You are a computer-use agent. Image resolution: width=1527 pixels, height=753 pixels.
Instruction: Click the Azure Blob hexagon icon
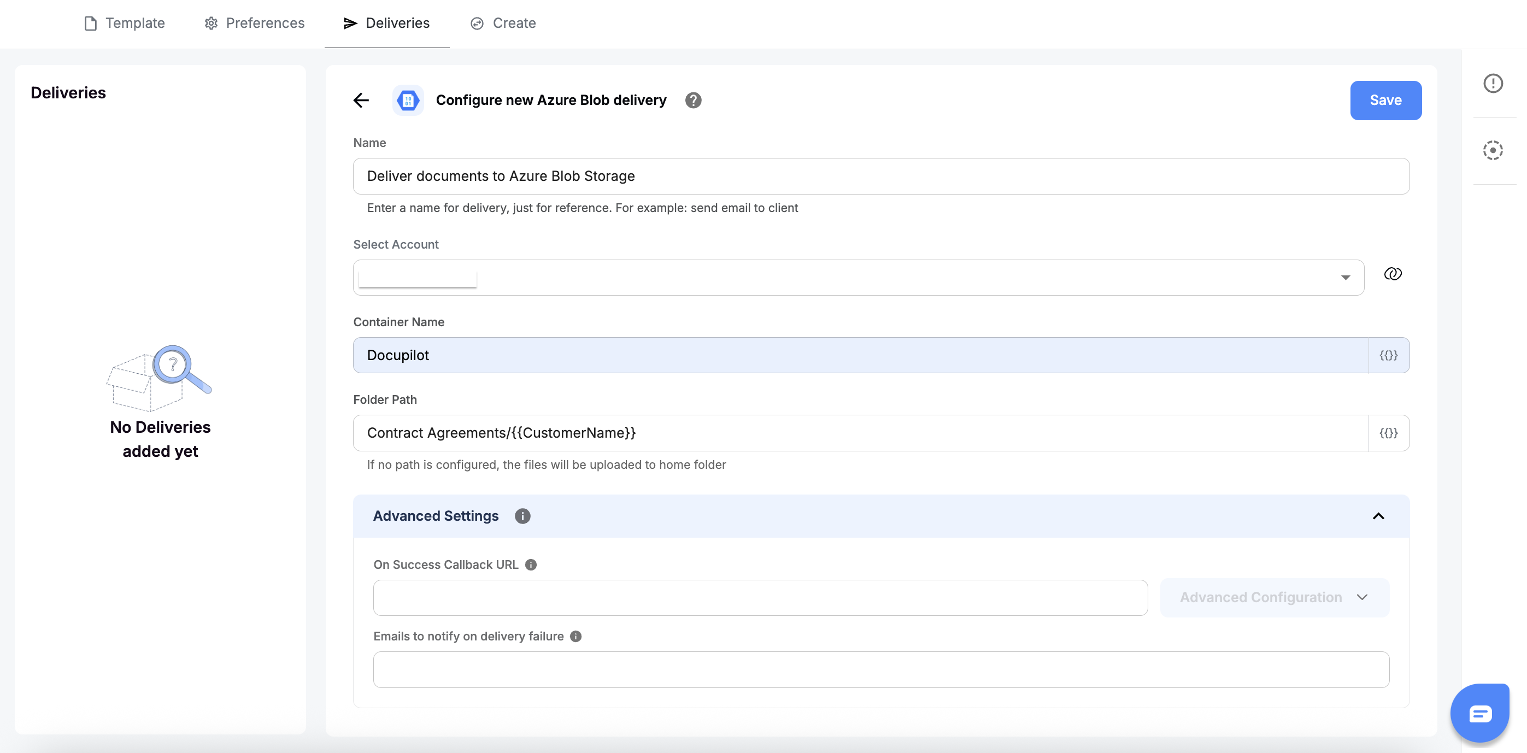pyautogui.click(x=408, y=100)
